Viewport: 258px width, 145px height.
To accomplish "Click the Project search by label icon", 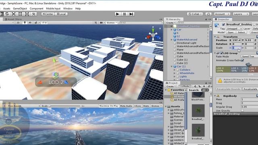I will [x=200, y=86].
